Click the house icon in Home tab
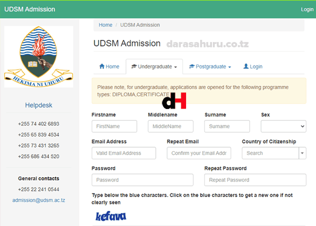The width and height of the screenshot is (316, 226). pos(102,66)
